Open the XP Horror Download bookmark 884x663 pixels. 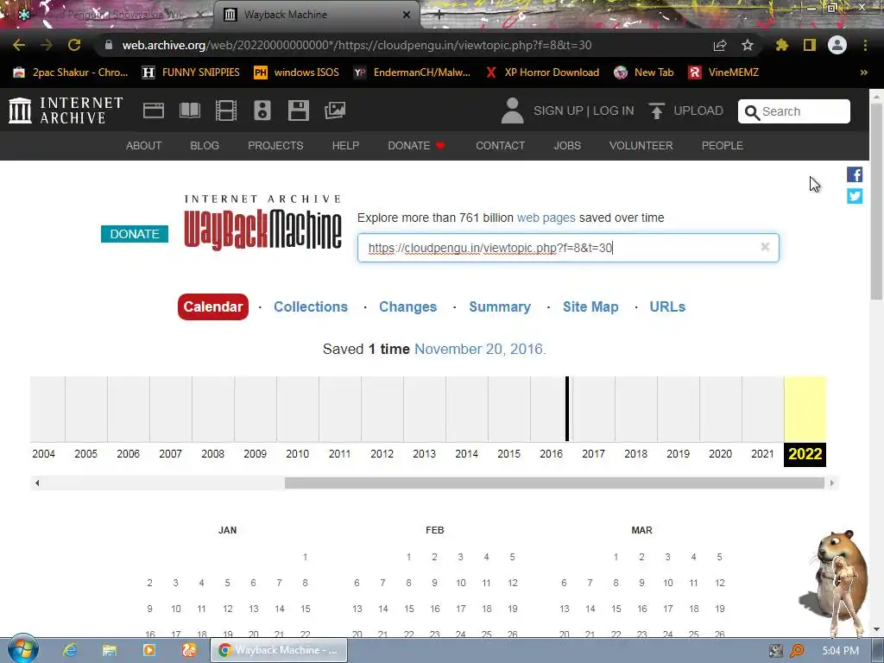click(542, 73)
